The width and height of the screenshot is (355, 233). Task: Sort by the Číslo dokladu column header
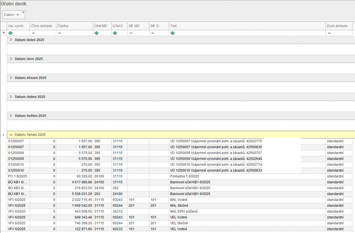point(43,26)
